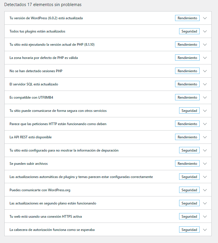Expand the API REST disponible chevron

coord(205,137)
